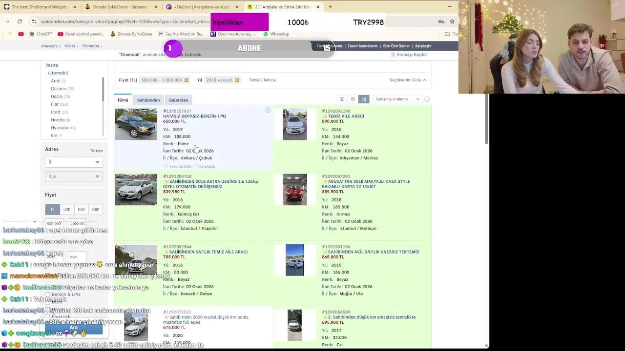This screenshot has width=625, height=351.
Task: Open the İl province dropdown
Action: coord(74,162)
